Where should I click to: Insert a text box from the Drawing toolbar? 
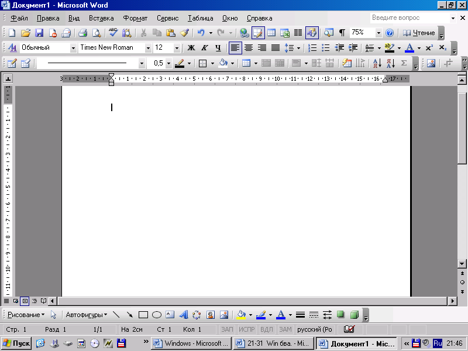(x=170, y=315)
